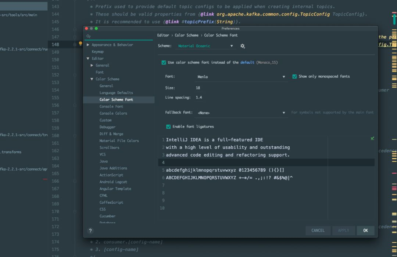This screenshot has height=257, width=397.
Task: Click the green inspection checkmark in preview
Action: (x=372, y=138)
